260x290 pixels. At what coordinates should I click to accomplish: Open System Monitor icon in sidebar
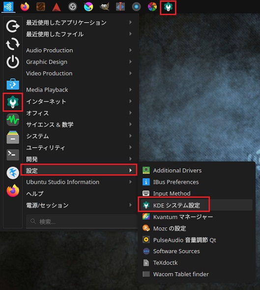(13, 120)
